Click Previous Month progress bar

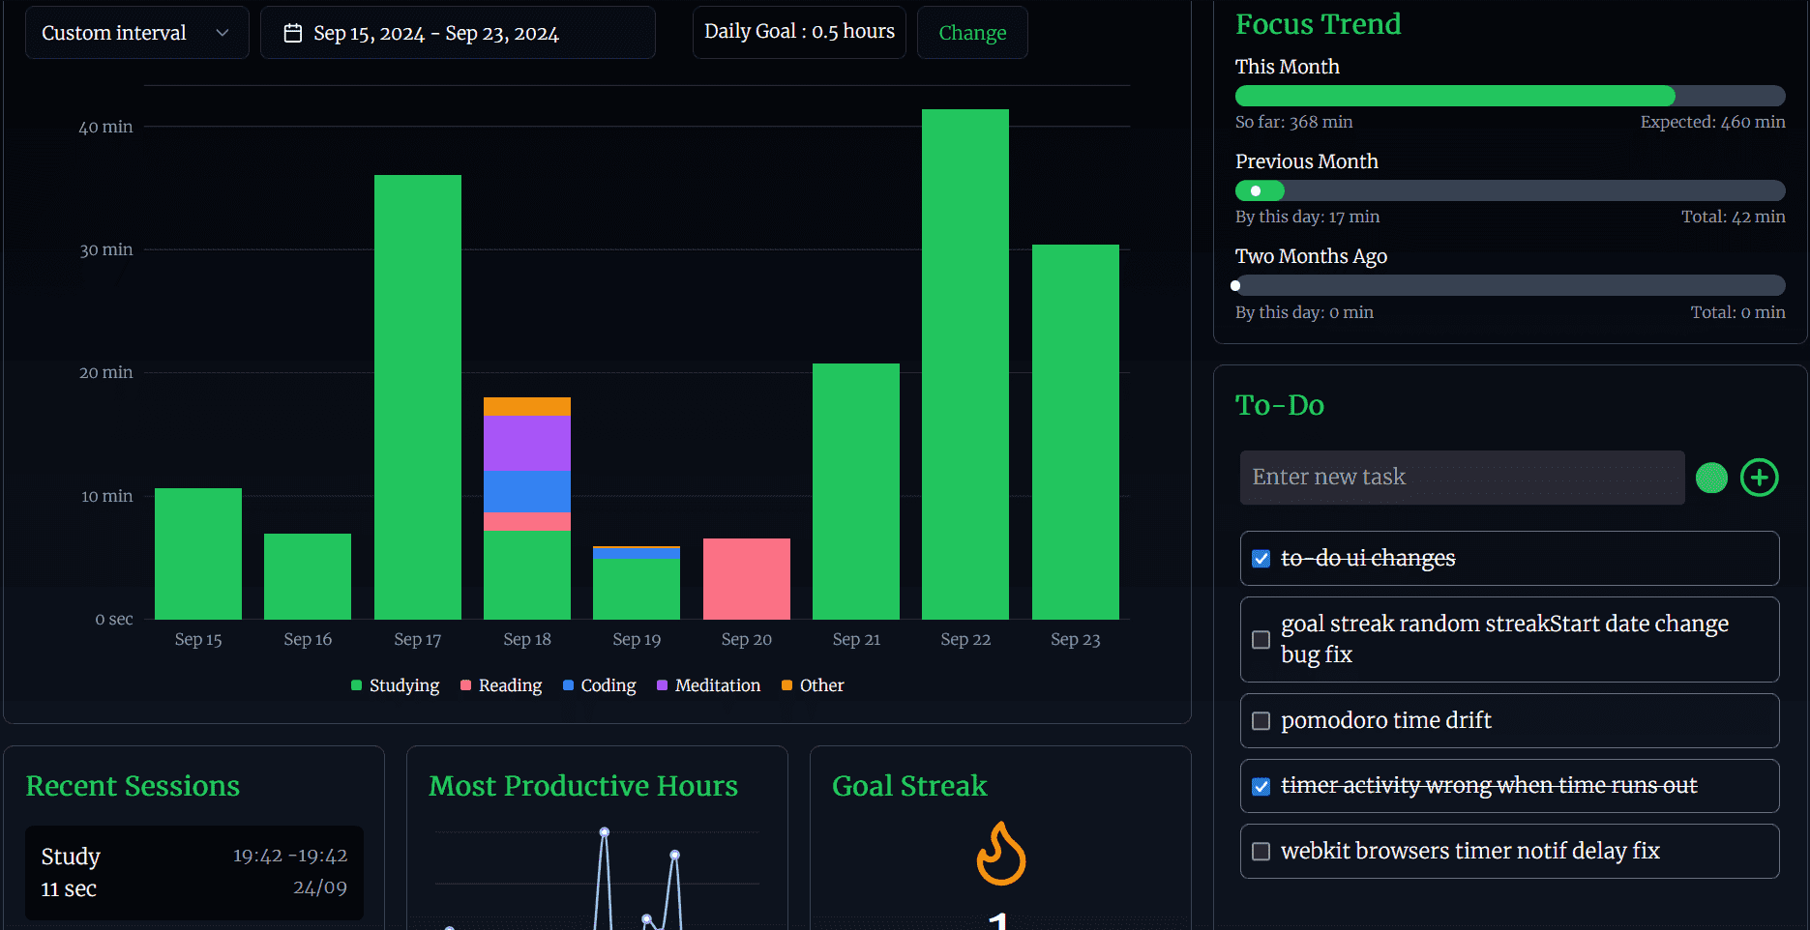click(x=1510, y=190)
